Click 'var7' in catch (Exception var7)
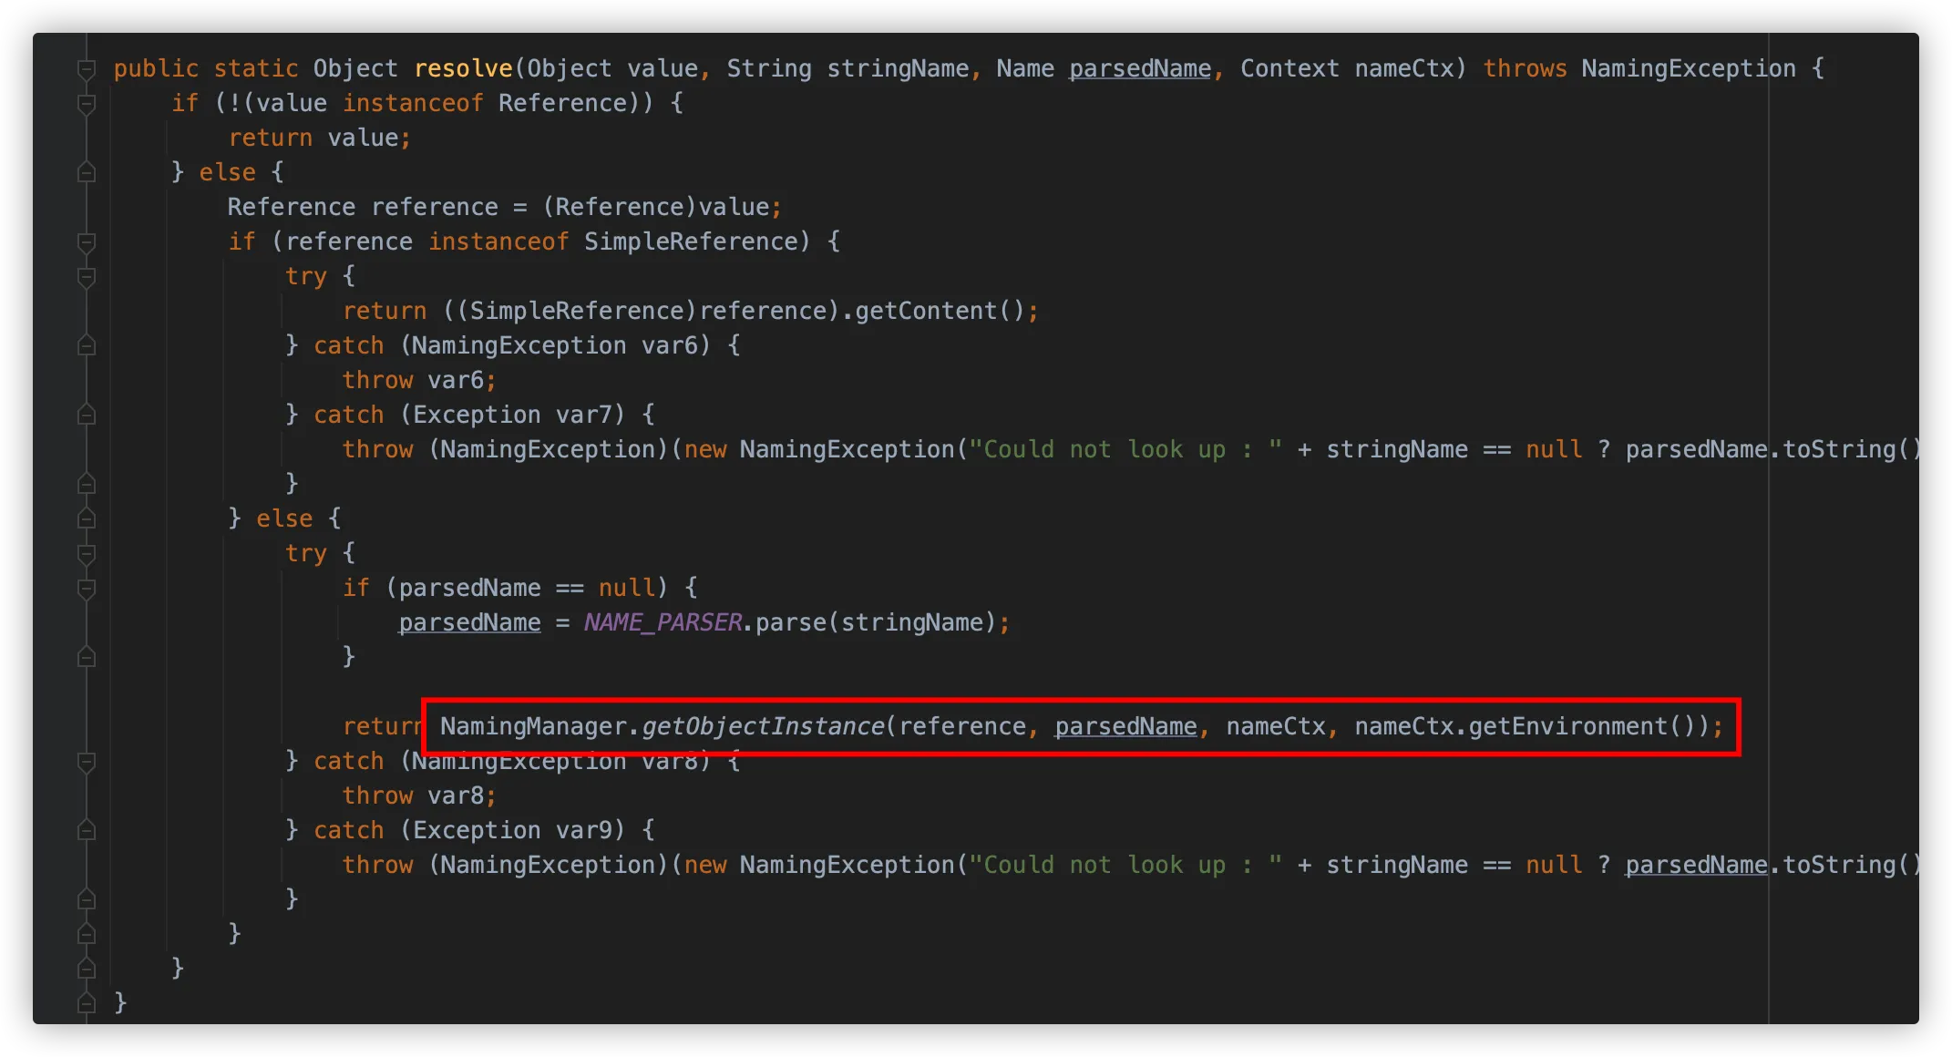The width and height of the screenshot is (1952, 1057). [x=584, y=415]
